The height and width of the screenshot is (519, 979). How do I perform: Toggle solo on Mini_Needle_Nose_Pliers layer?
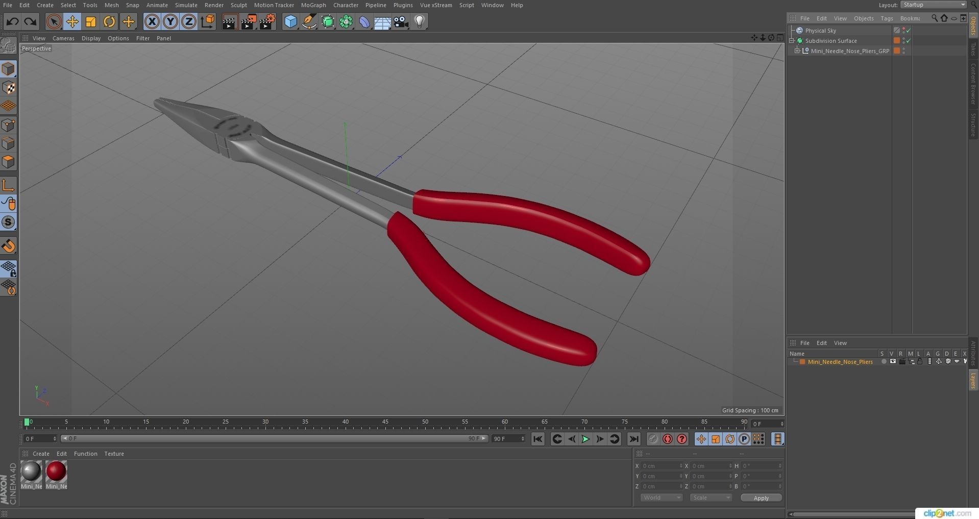[x=884, y=362]
